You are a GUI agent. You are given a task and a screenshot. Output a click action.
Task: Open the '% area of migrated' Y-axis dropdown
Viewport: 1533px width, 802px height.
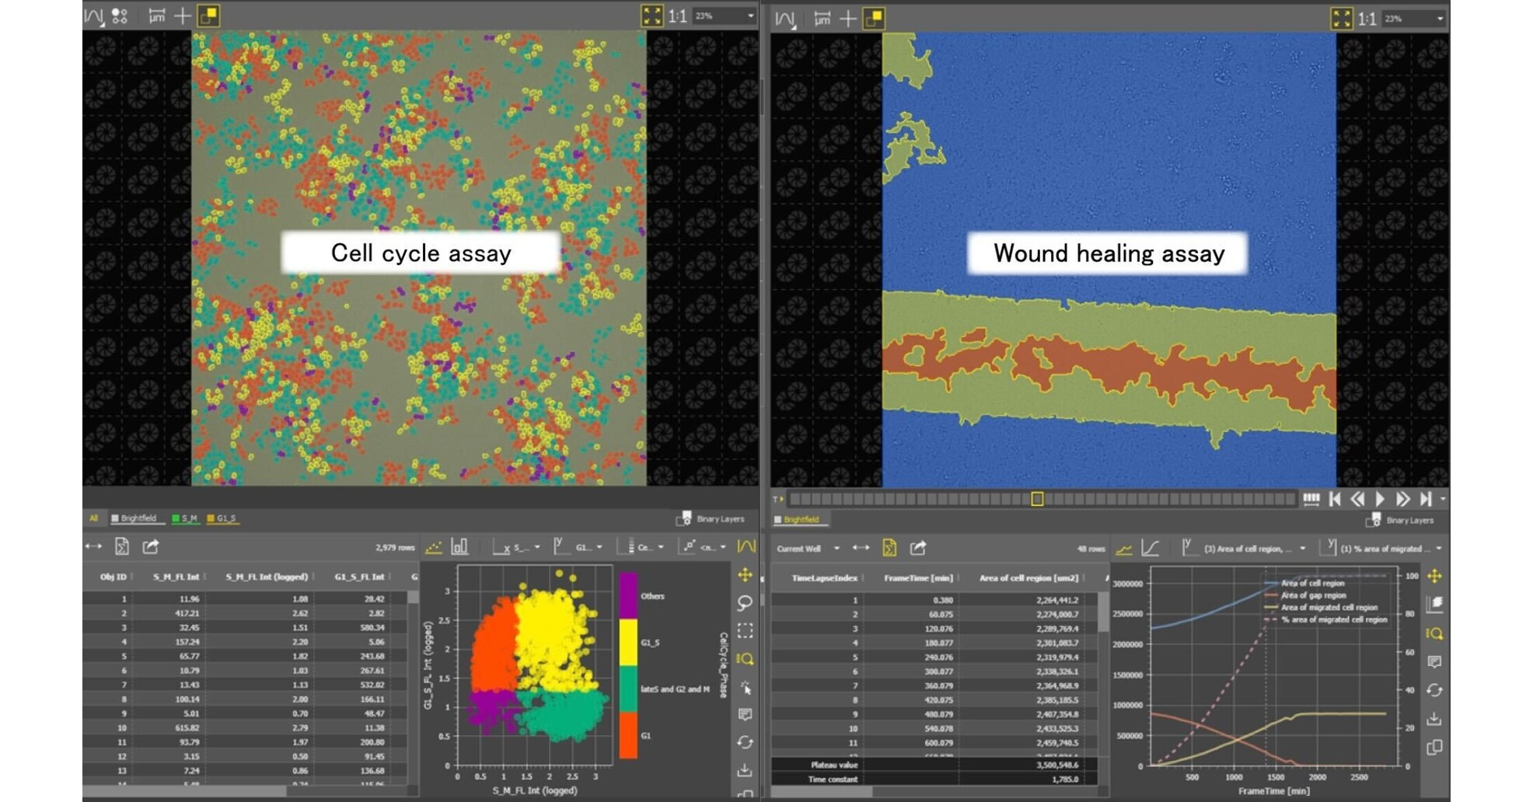pyautogui.click(x=1438, y=548)
